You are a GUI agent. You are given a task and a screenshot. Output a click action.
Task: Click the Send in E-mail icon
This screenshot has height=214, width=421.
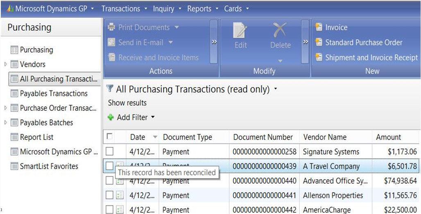point(111,42)
